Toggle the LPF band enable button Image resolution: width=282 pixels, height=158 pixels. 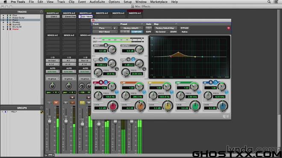(x=133, y=59)
